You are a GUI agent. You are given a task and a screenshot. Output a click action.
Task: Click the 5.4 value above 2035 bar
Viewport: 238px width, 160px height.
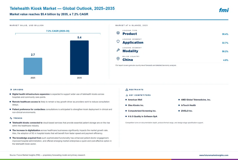tap(79, 37)
